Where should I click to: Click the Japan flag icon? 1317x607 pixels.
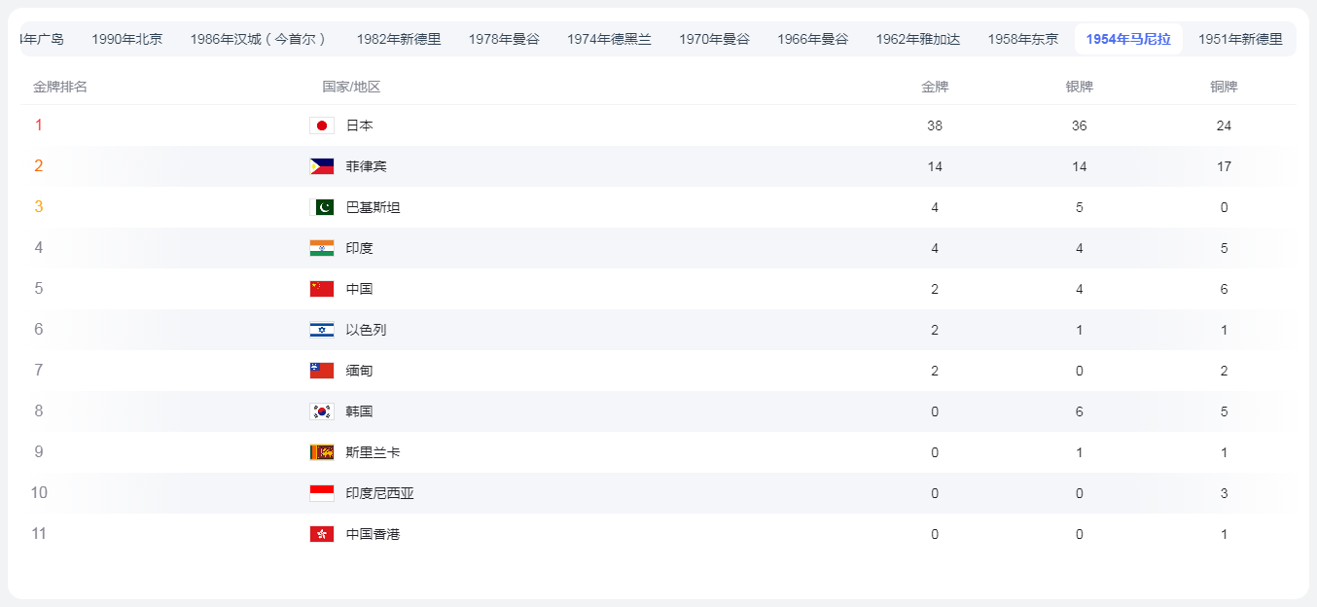coord(322,125)
